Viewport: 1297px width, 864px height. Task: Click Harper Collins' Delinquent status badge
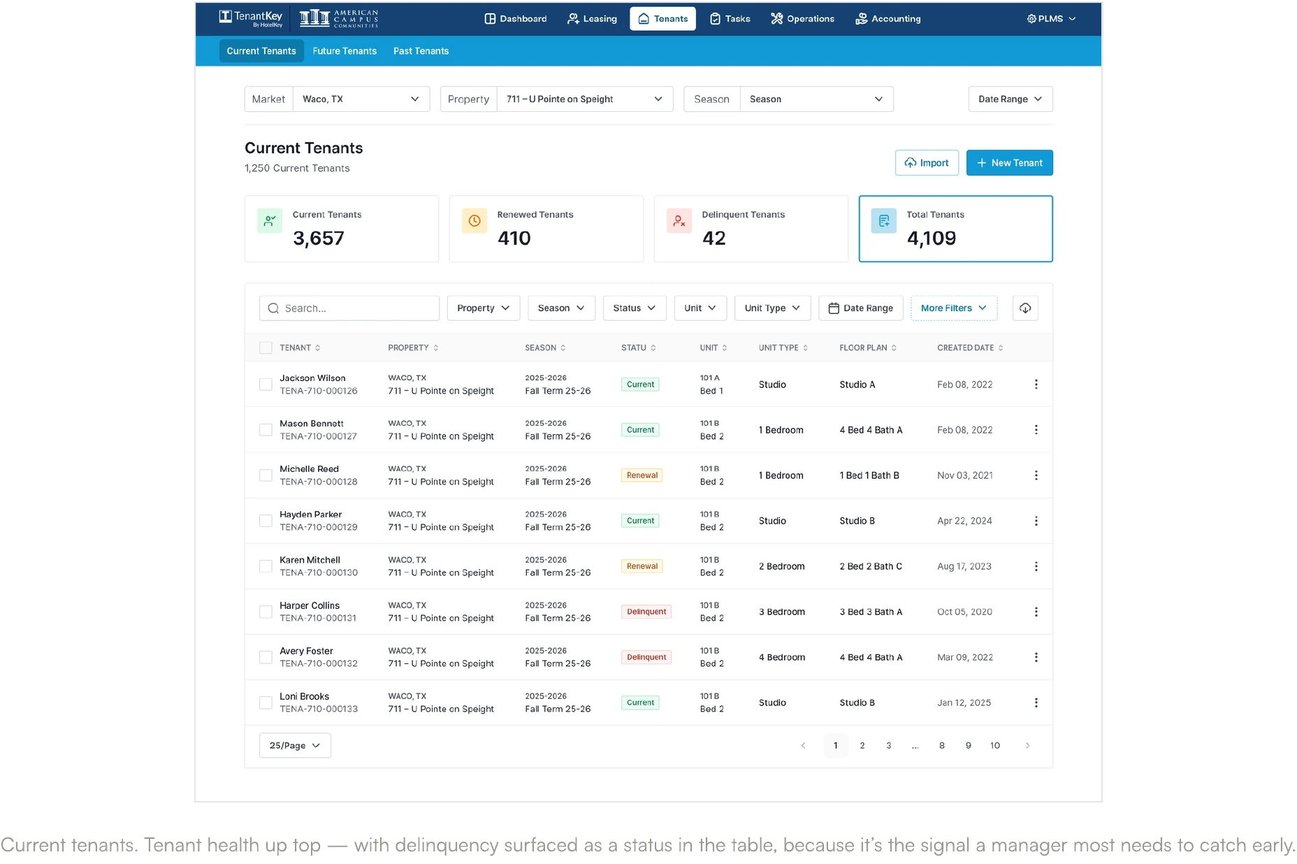tap(646, 612)
